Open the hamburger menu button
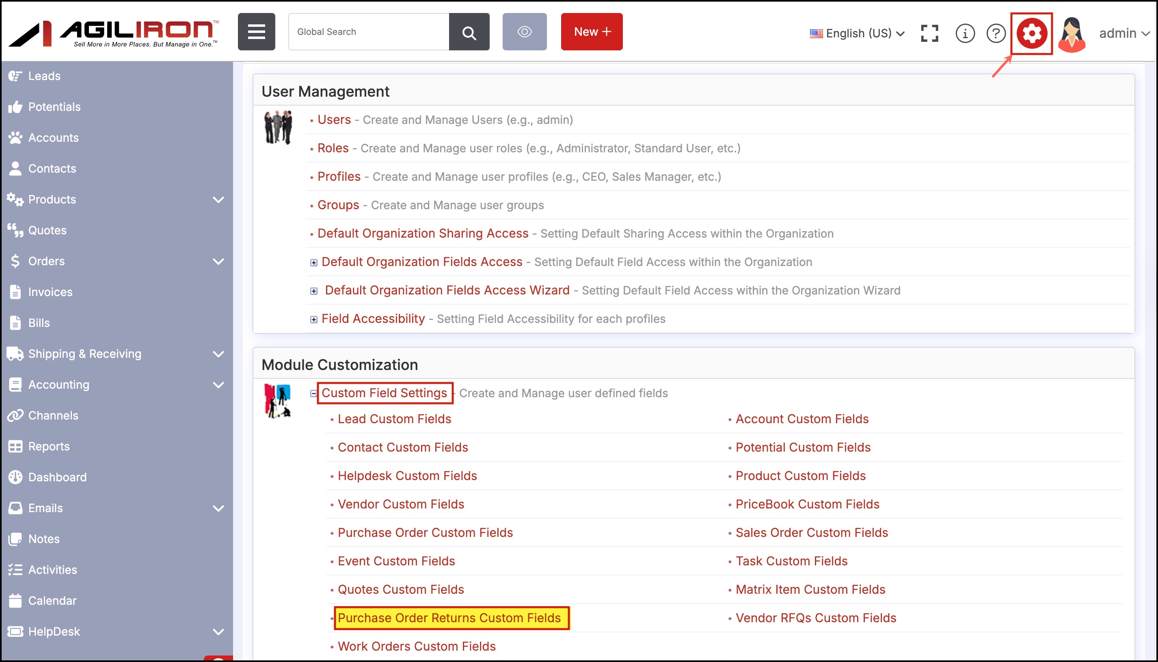The height and width of the screenshot is (662, 1158). coord(256,32)
